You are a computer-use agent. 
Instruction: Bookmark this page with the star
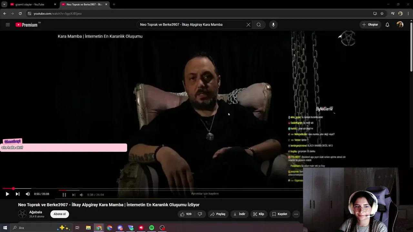click(382, 14)
